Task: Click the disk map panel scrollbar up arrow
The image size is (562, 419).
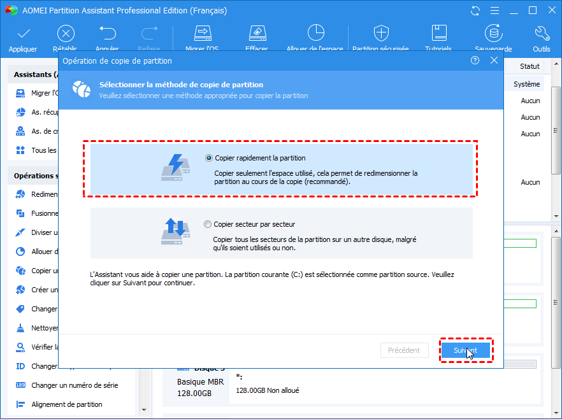Action: point(556,231)
